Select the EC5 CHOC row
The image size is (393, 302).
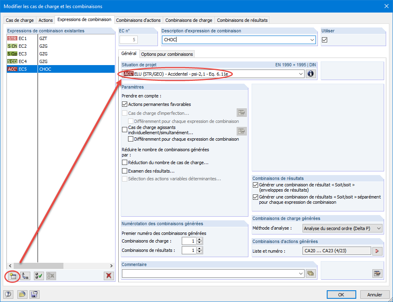coord(61,69)
